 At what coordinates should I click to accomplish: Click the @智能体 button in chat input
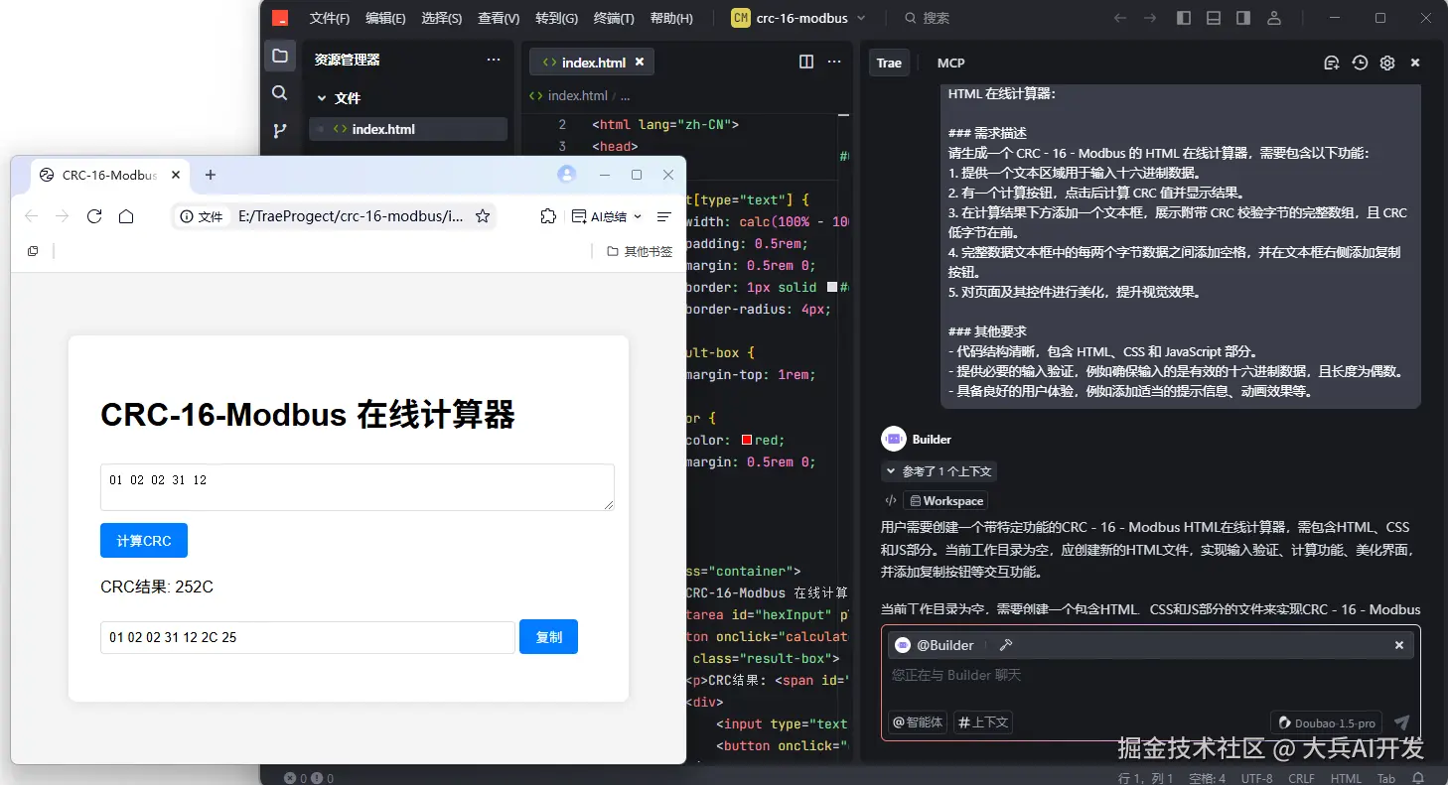click(x=918, y=722)
